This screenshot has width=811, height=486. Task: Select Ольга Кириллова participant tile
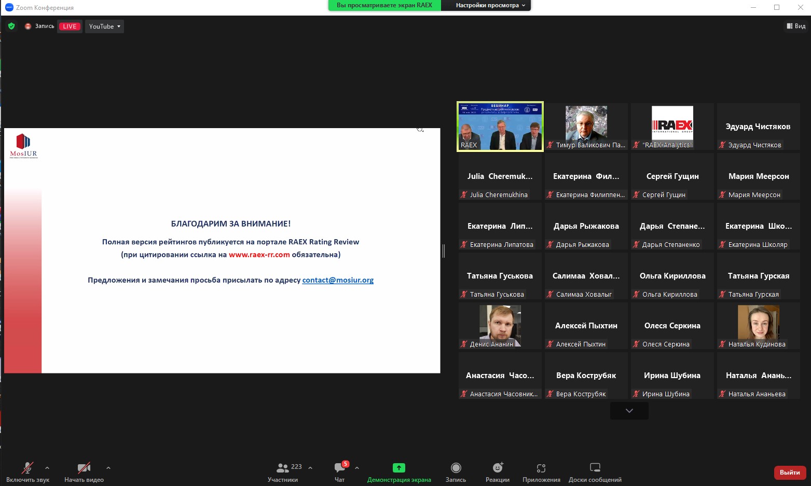pyautogui.click(x=672, y=276)
